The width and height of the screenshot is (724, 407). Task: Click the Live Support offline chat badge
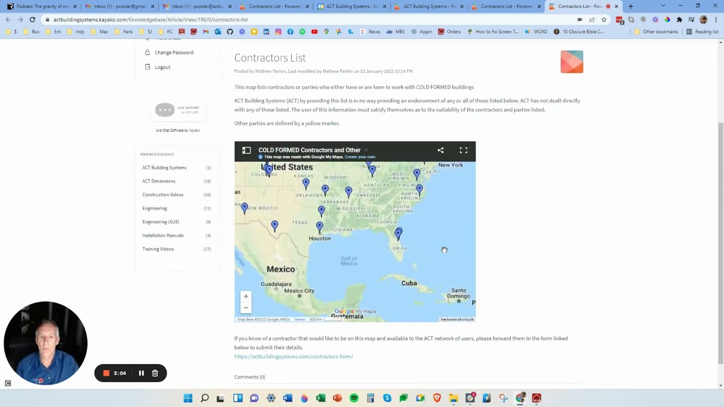point(178,110)
